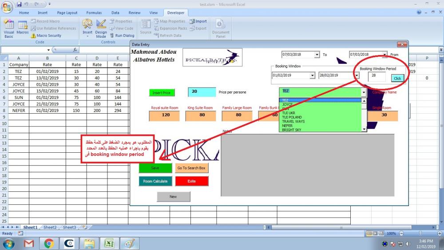This screenshot has height=250, width=444.
Task: Open the Visual Basic editor
Action: [9, 29]
